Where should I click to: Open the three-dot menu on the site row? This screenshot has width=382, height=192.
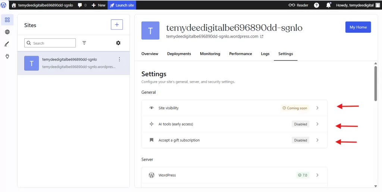(119, 59)
